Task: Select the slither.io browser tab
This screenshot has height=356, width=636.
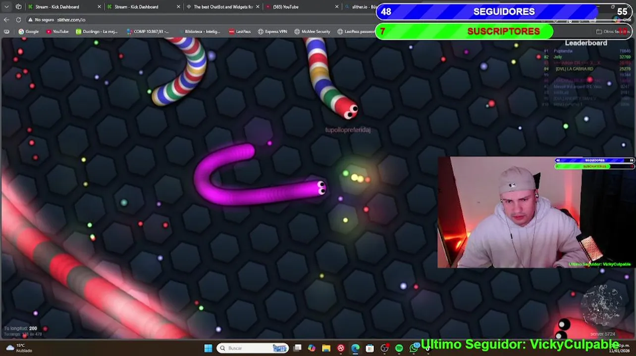Action: [x=360, y=7]
